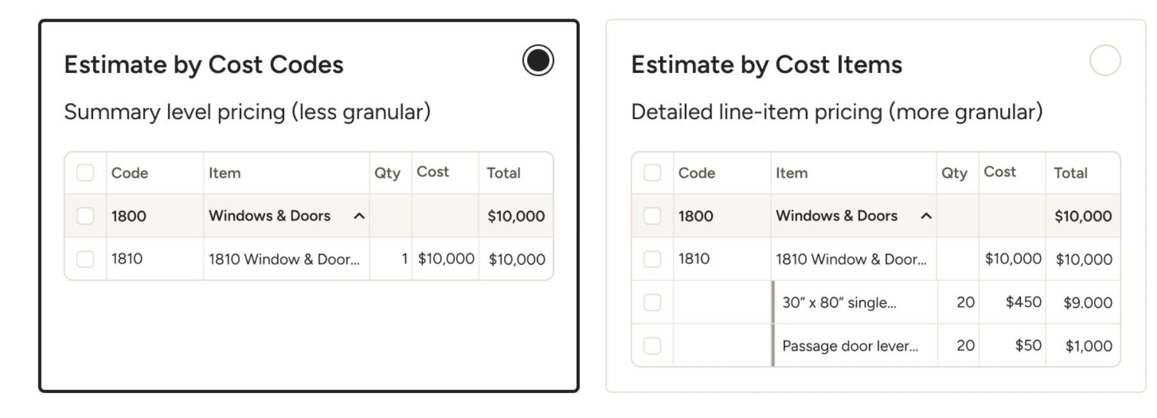Click the Estimate by Cost Items heading
The image size is (1157, 418).
tap(766, 65)
